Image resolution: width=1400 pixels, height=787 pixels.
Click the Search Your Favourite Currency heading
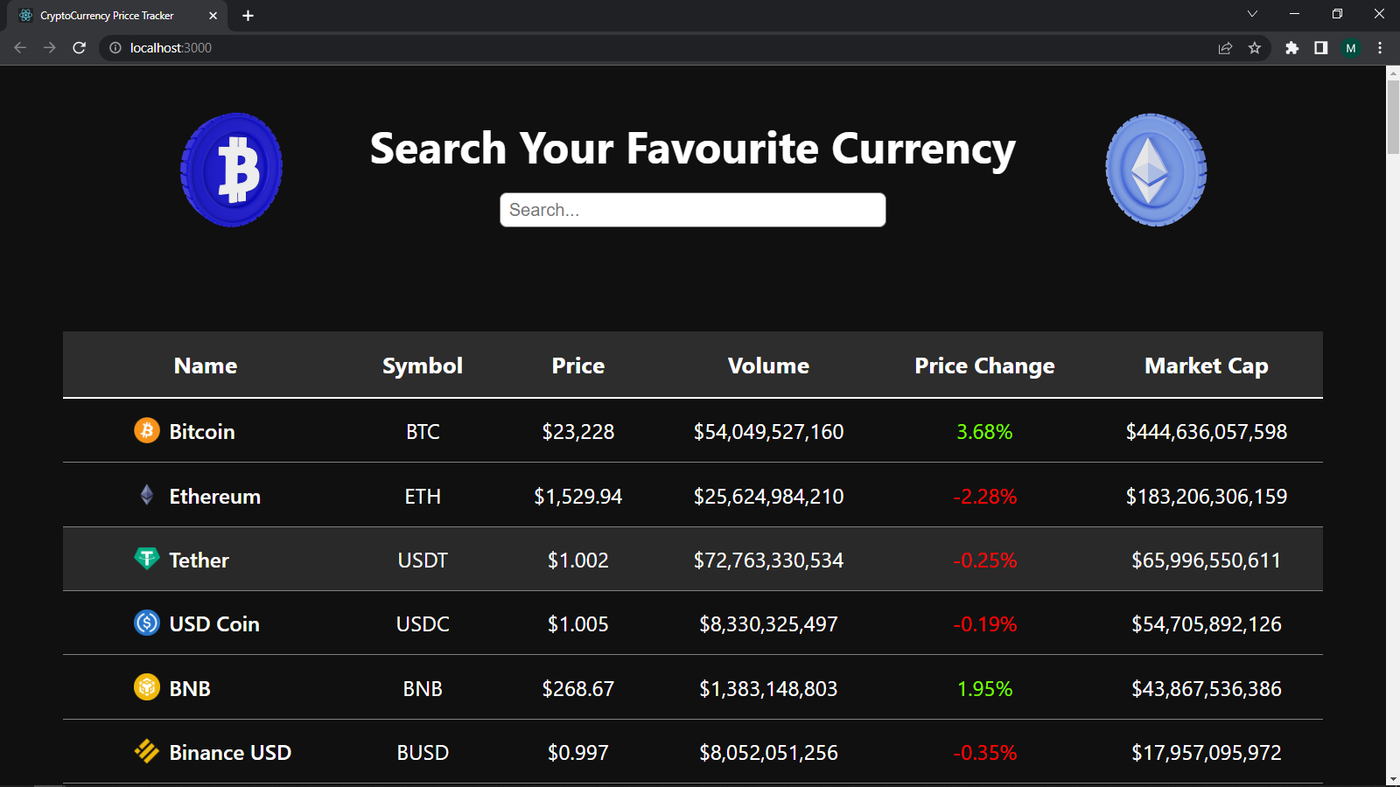point(693,149)
